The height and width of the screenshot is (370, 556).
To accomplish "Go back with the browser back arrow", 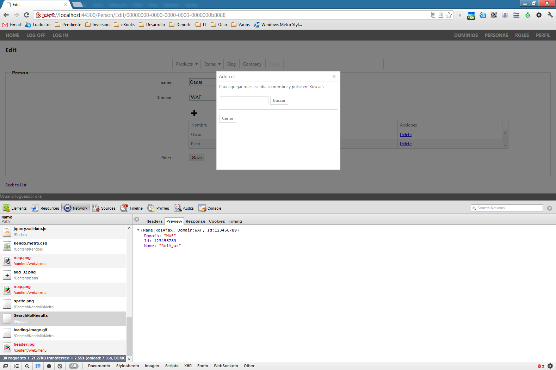I will point(6,15).
